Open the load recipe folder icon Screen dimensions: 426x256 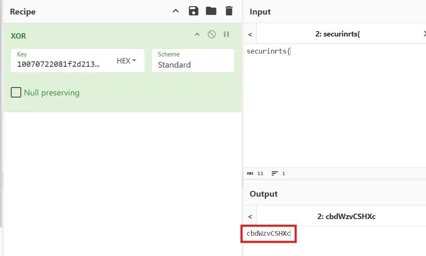(211, 11)
